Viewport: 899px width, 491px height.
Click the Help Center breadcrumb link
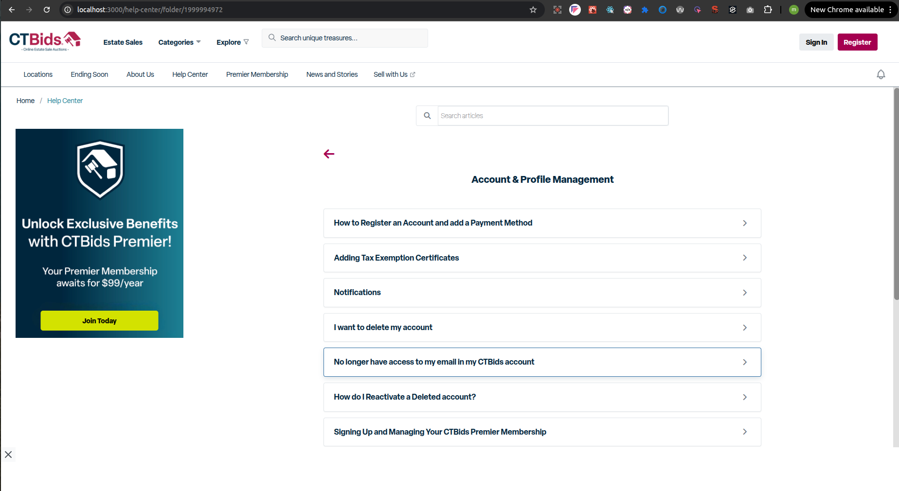pyautogui.click(x=65, y=101)
